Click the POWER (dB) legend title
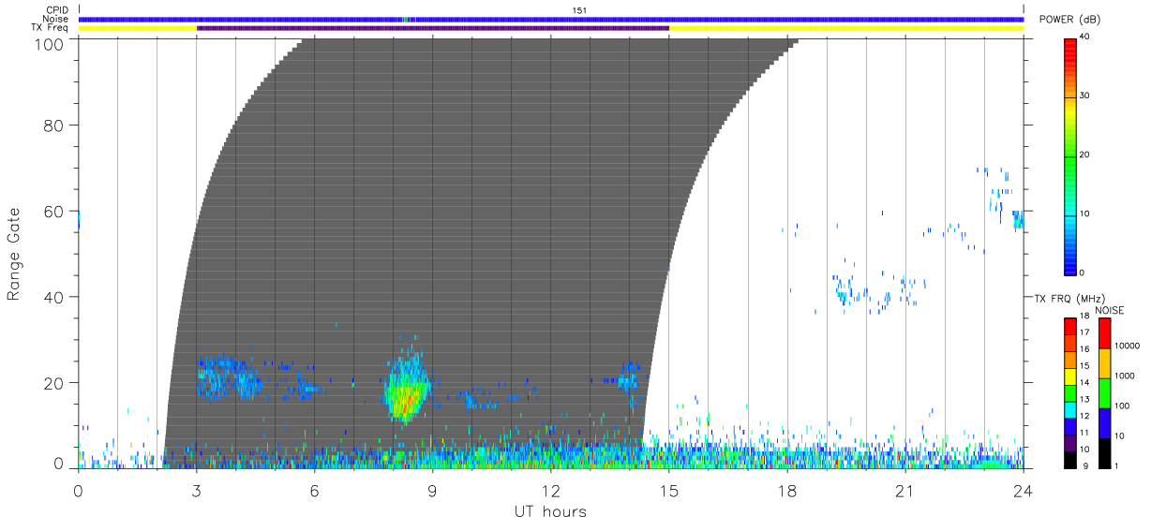This screenshot has width=1151, height=531. point(1069,20)
